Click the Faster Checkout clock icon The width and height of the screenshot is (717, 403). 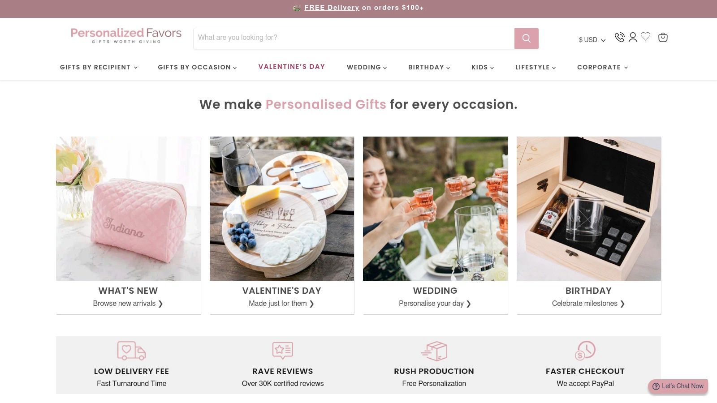585,351
